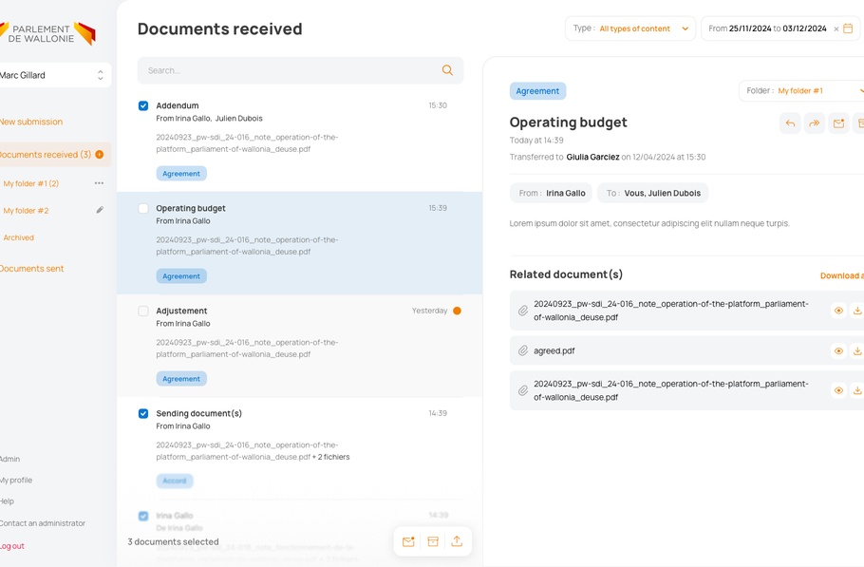Archive selected documents from bottom action bar

[433, 541]
